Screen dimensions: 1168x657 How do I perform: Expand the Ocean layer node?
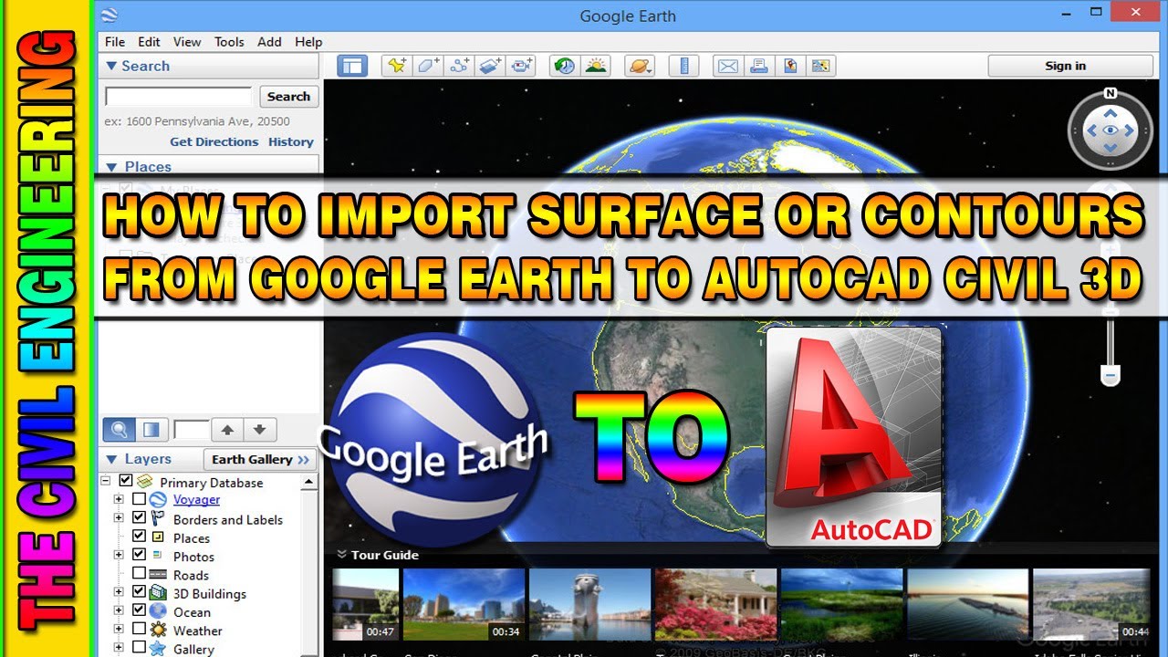119,610
